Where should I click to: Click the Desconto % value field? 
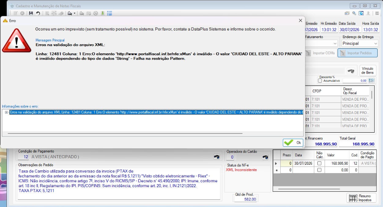[355, 81]
